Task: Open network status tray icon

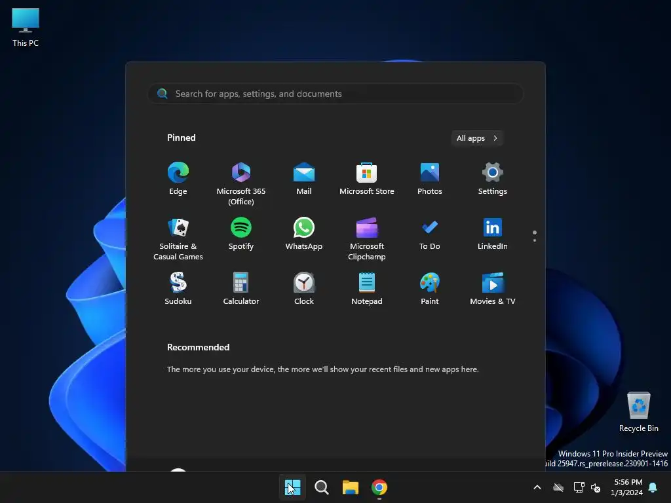Action: pos(579,487)
